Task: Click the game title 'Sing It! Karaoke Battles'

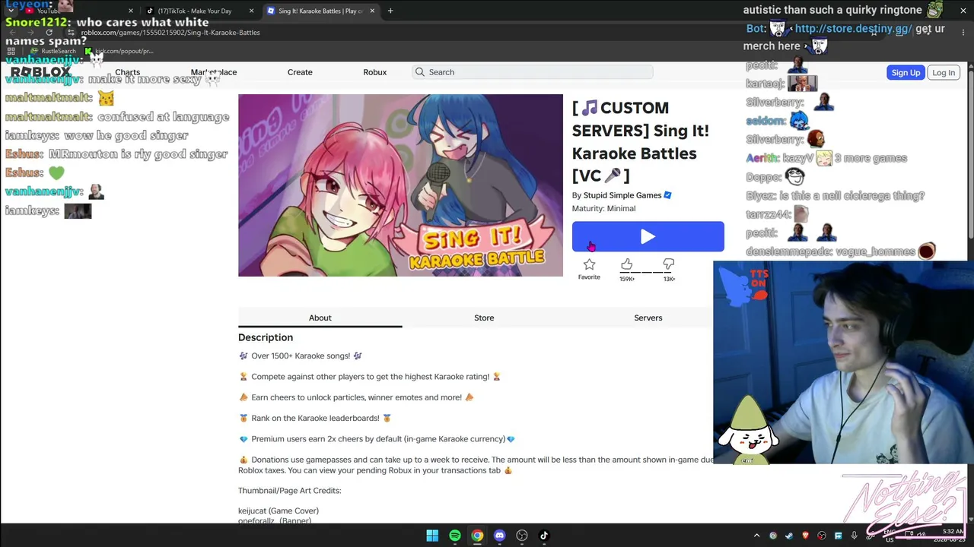Action: [641, 142]
